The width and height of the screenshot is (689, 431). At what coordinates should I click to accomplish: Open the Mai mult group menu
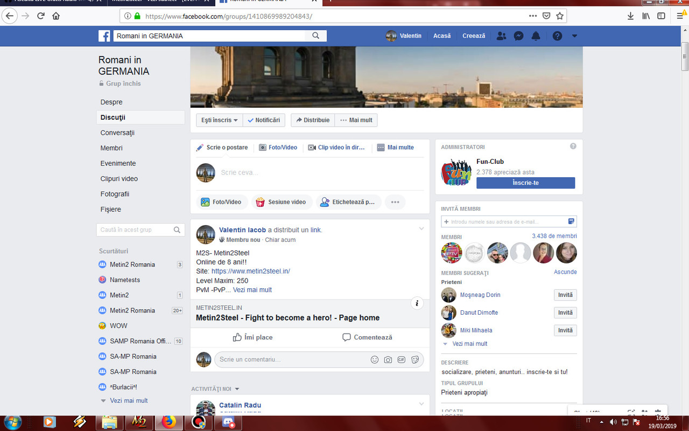356,120
